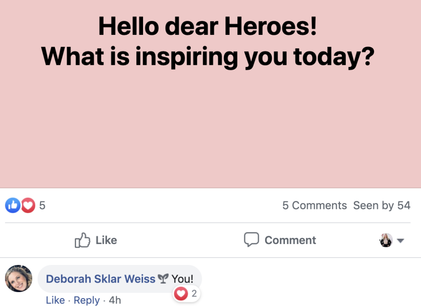Click the small profile avatar beside dropdown arrow
The height and width of the screenshot is (306, 421).
click(386, 240)
